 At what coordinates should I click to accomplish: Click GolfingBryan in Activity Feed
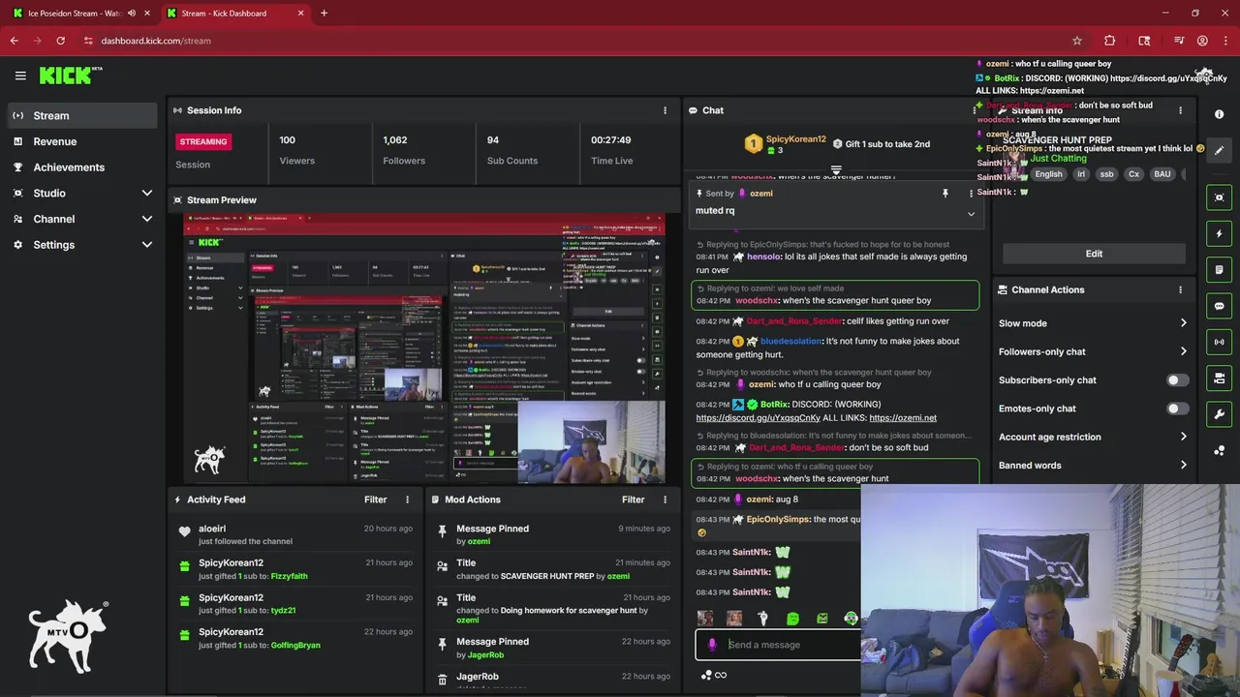295,646
